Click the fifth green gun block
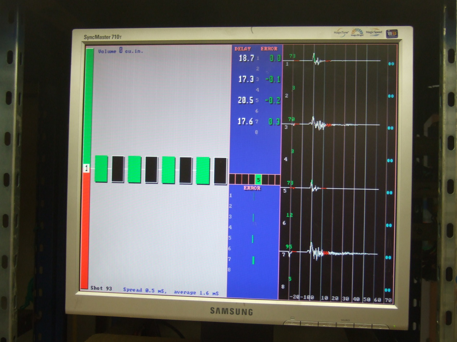Screen dimensions: 457x342 (168, 170)
